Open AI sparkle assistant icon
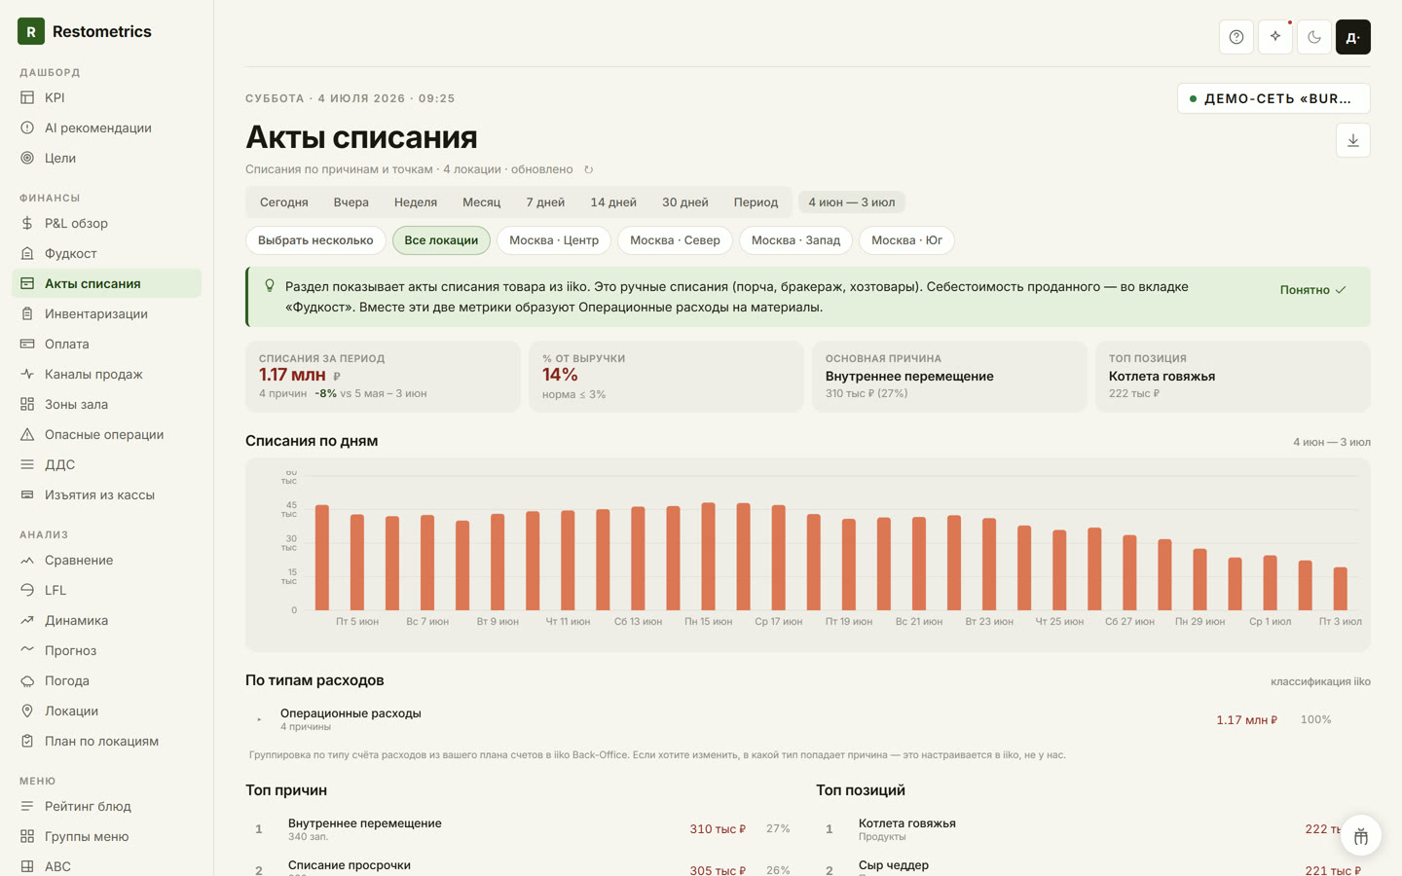Image resolution: width=1402 pixels, height=876 pixels. coord(1275,37)
